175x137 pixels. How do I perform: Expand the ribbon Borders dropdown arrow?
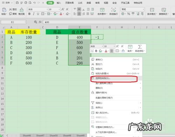click(45, 14)
